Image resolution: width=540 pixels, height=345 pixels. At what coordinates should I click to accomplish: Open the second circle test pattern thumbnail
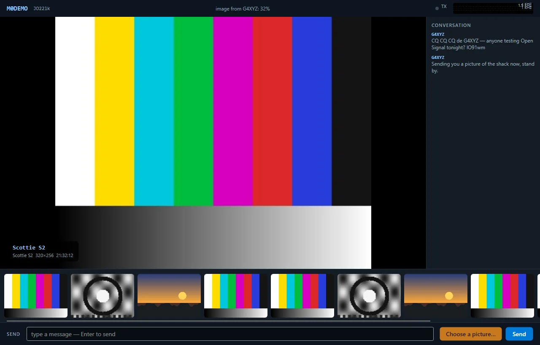369,296
